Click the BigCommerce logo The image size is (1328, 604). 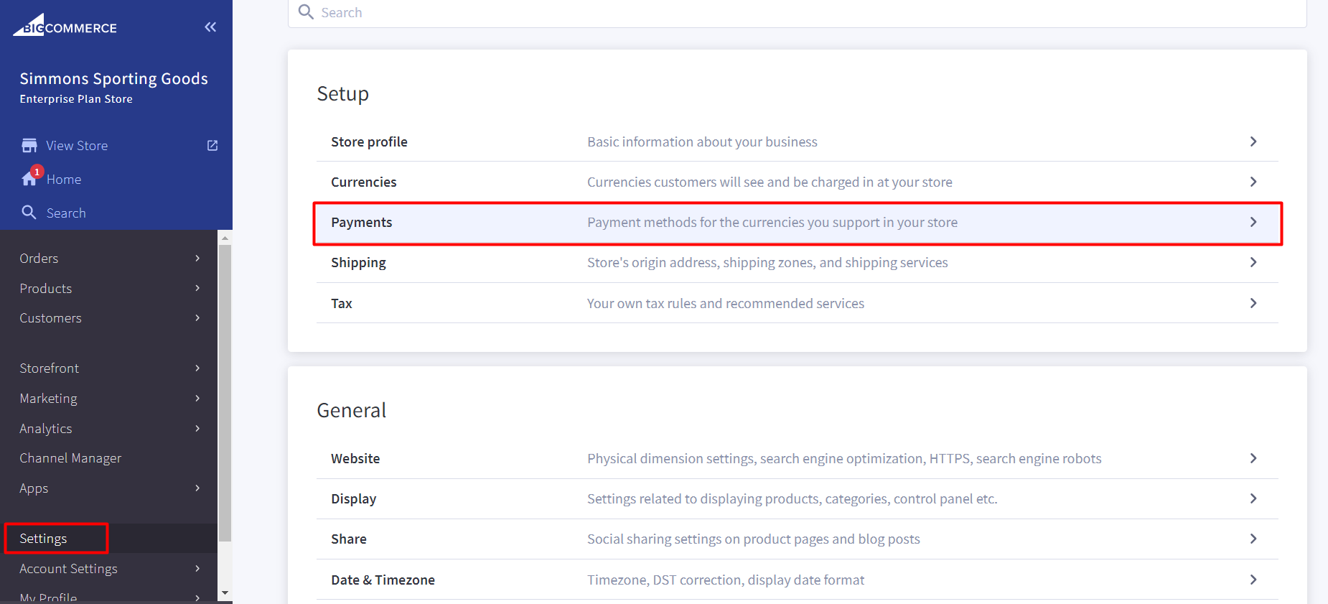[x=65, y=27]
